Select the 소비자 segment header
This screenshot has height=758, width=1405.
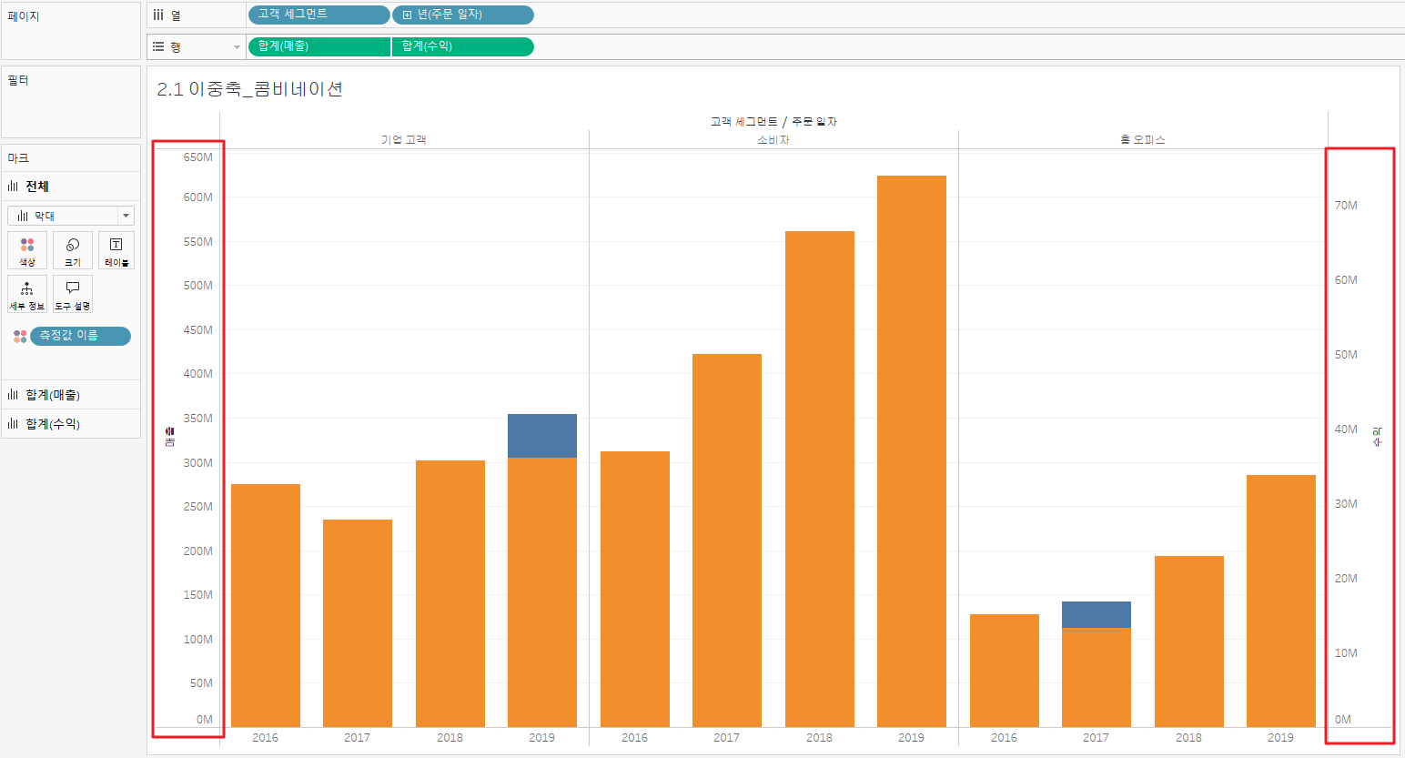tap(773, 139)
